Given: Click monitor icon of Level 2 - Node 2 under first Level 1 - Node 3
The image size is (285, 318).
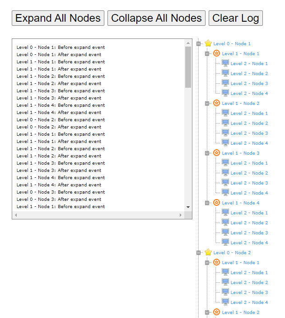Looking at the screenshot, I should pyautogui.click(x=225, y=173).
